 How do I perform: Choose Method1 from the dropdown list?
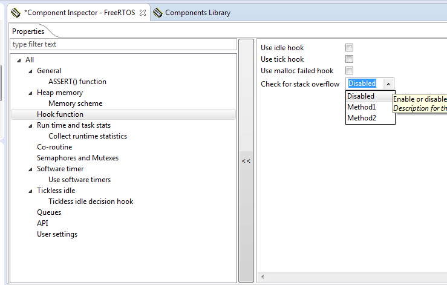[370, 107]
